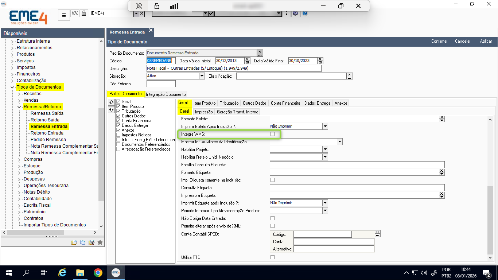The image size is (498, 280).
Task: Enable the Utiliza TTD checkbox
Action: (x=272, y=257)
